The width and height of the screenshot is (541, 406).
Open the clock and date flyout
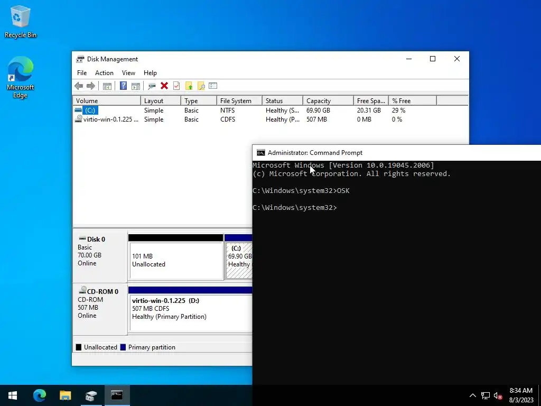coord(521,395)
